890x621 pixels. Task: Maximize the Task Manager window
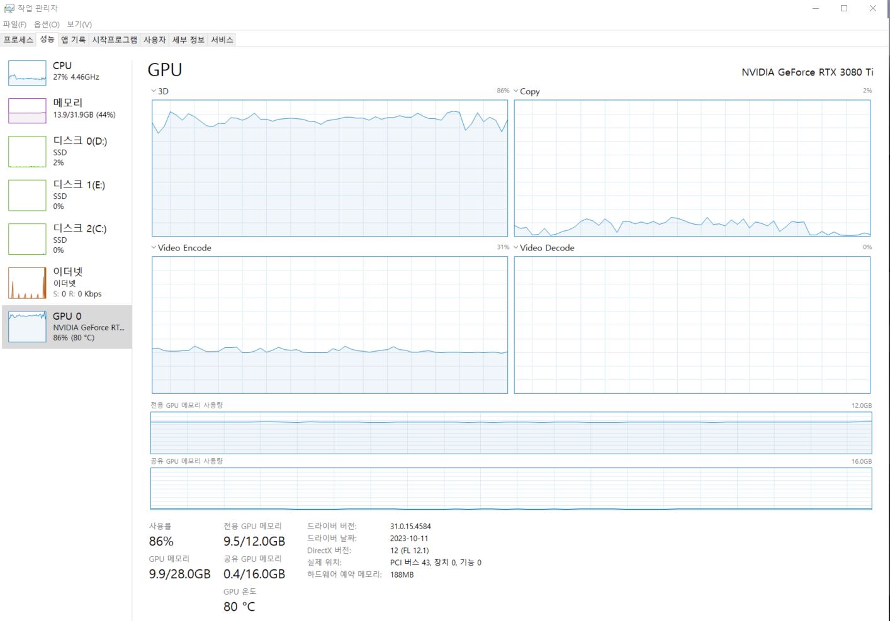(x=844, y=8)
